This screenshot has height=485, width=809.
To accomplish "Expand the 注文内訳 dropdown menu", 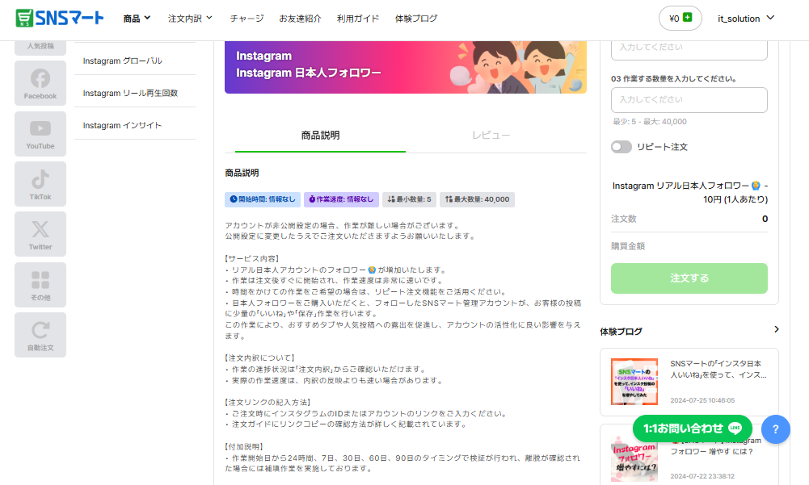I will [190, 19].
